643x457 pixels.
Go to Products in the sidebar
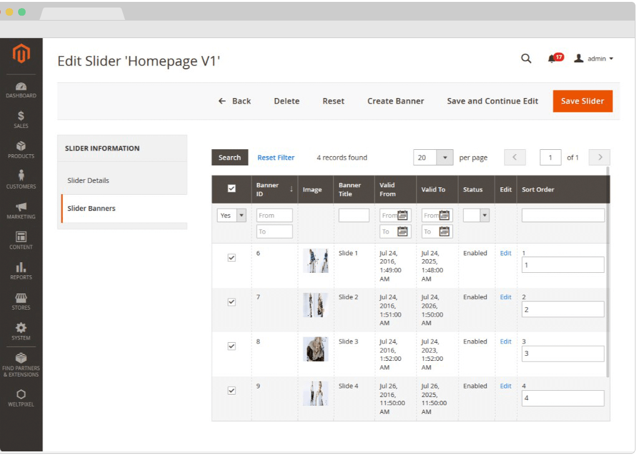21,150
